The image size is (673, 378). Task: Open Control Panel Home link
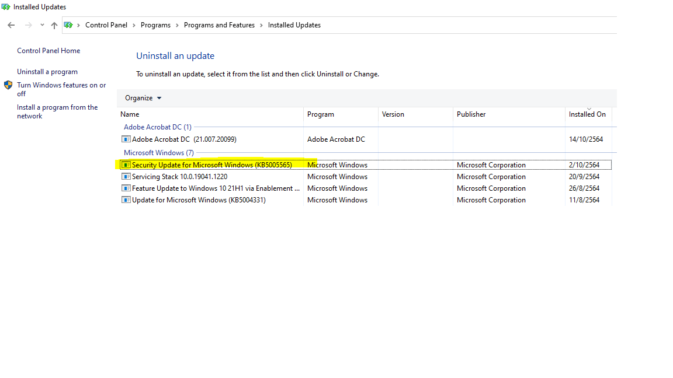pos(48,51)
